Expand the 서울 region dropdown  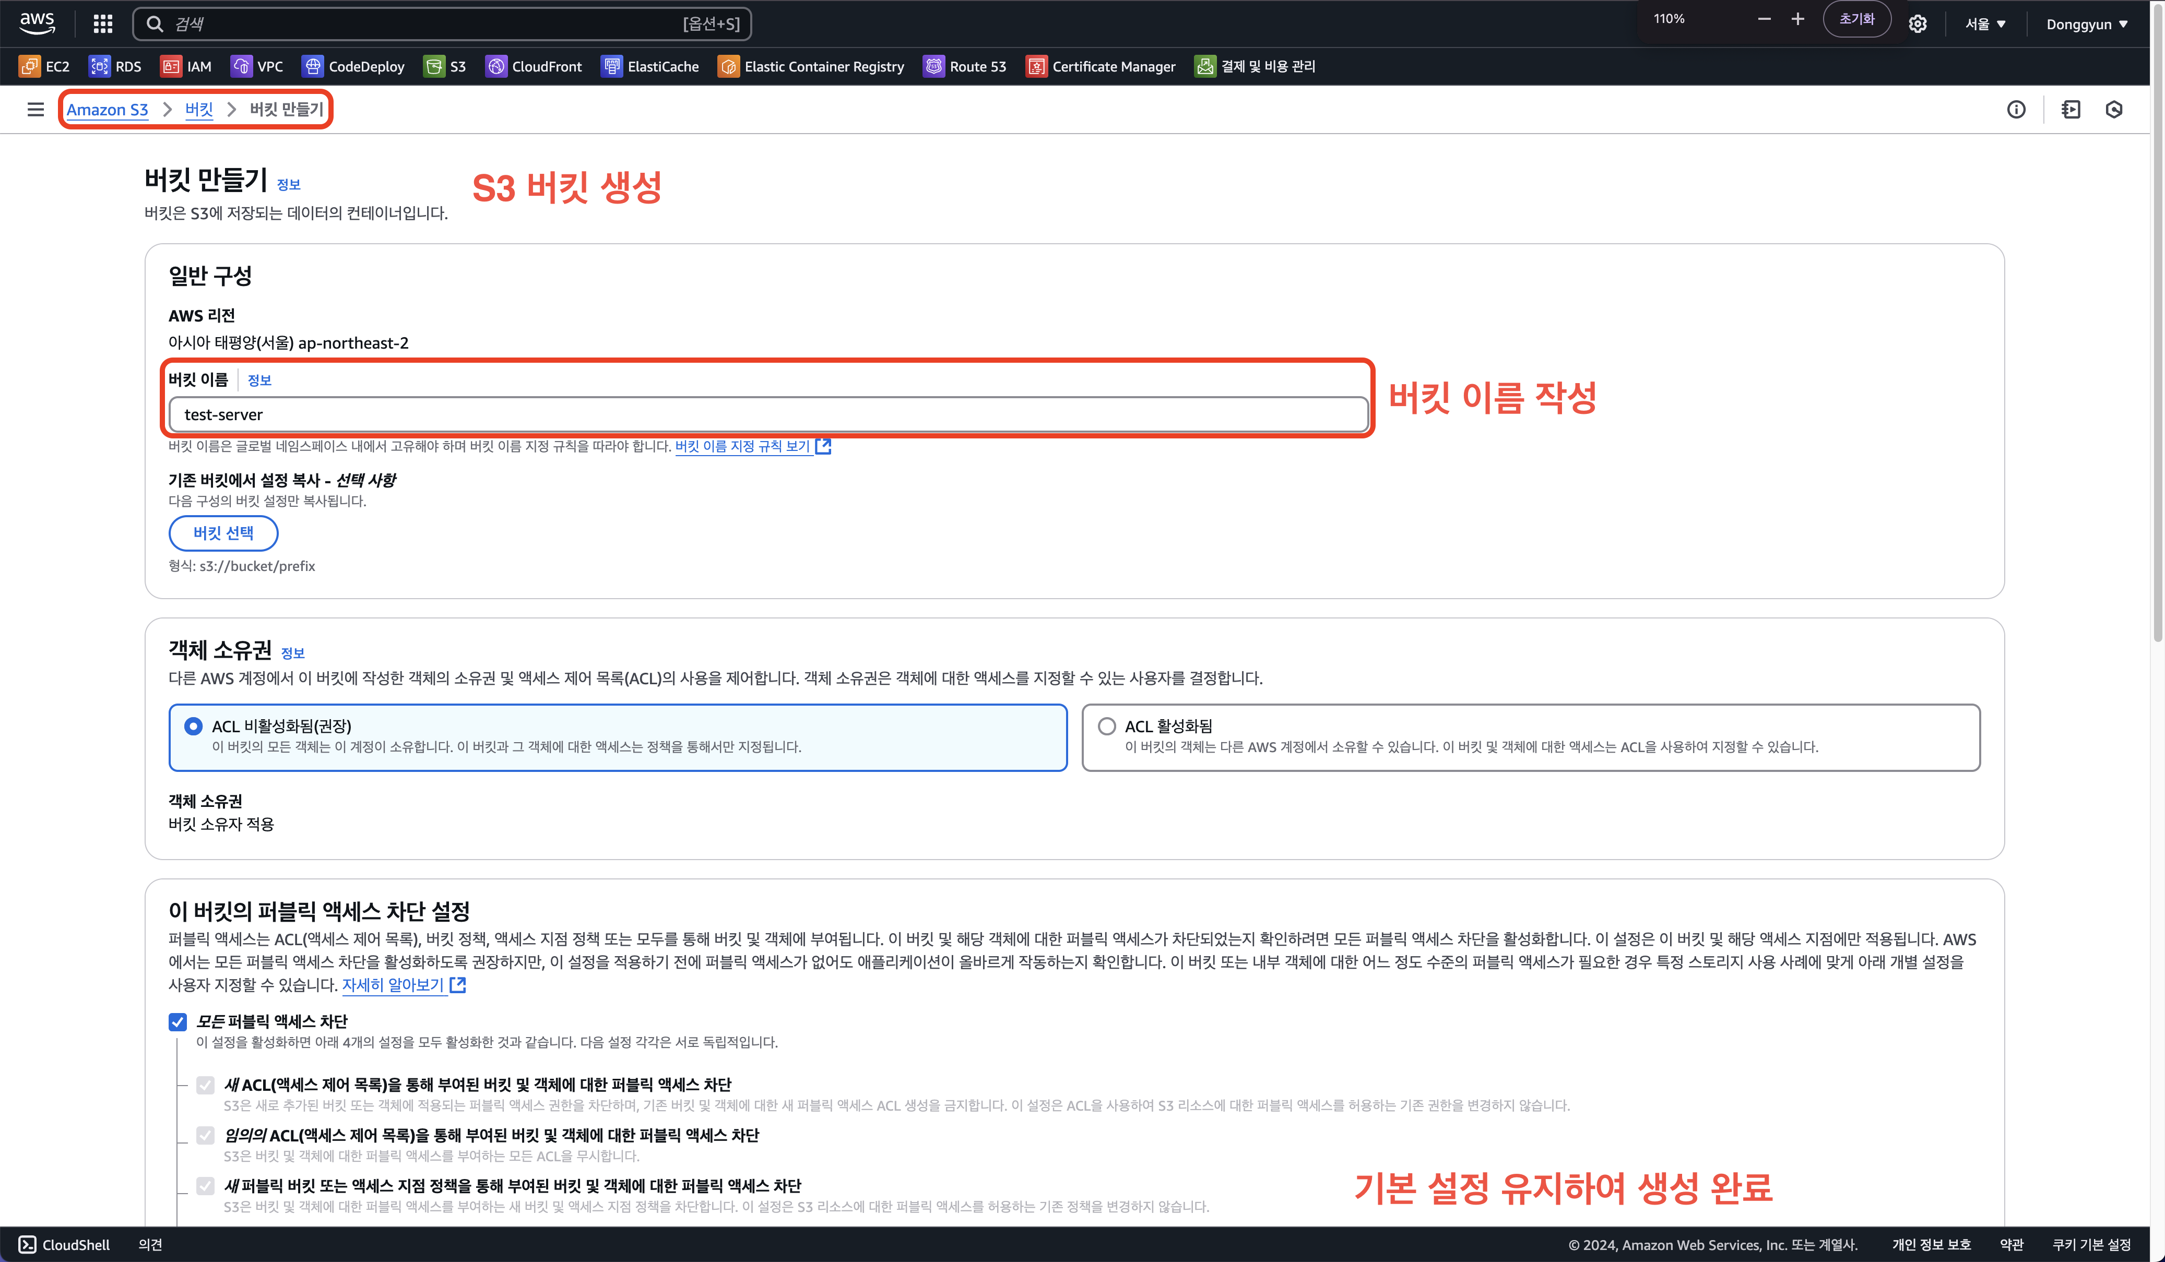(1984, 24)
